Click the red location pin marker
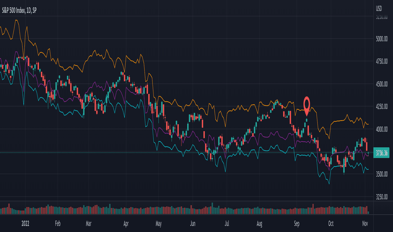 click(307, 106)
